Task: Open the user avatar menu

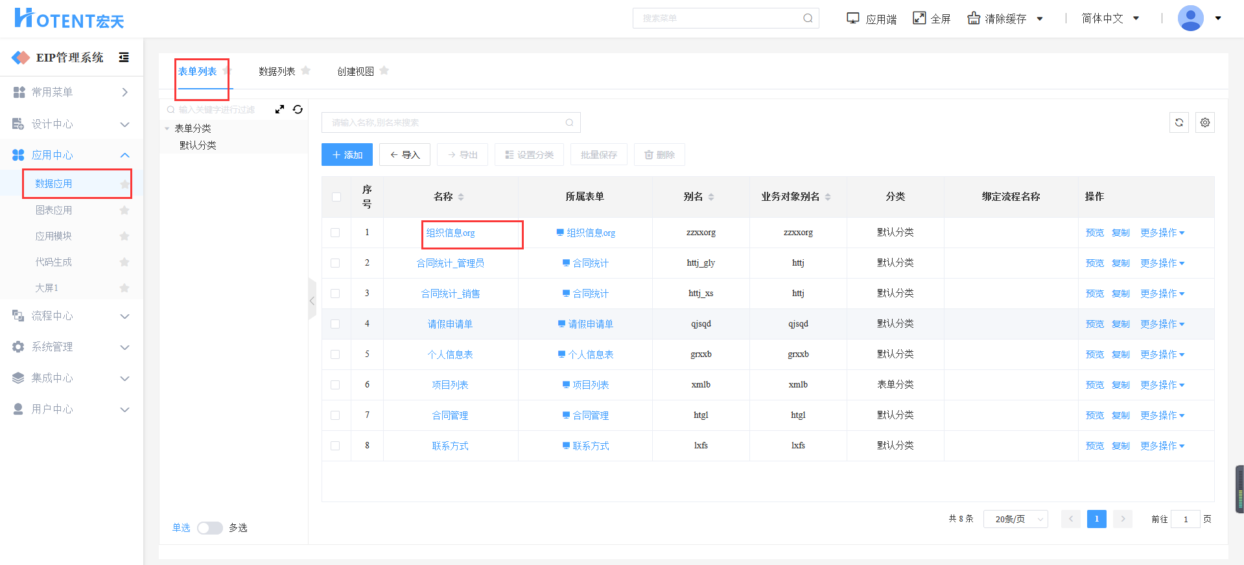Action: coord(1191,18)
